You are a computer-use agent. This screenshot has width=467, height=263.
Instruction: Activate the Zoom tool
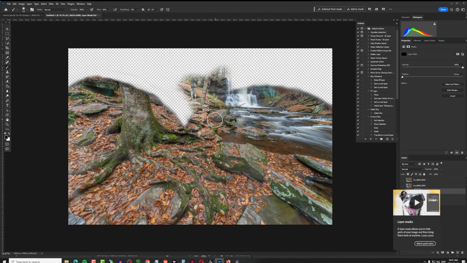point(7,125)
